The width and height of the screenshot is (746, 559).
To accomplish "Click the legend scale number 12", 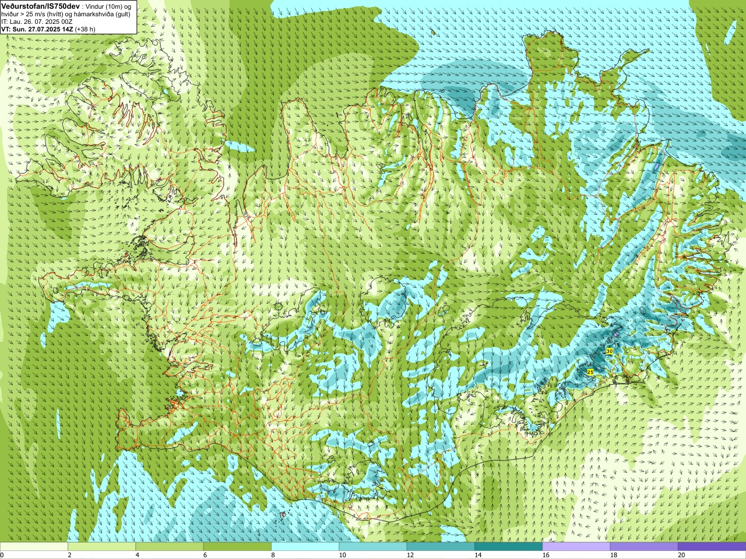I will click(410, 555).
